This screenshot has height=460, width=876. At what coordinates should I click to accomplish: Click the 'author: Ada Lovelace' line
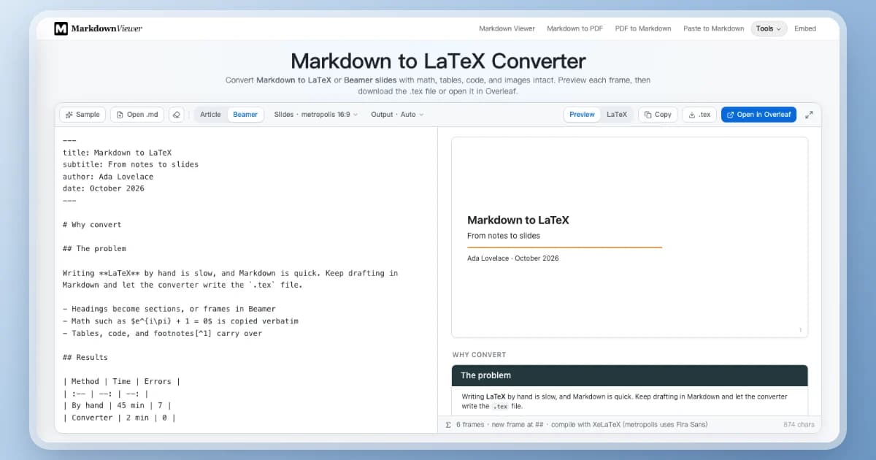tap(108, 177)
